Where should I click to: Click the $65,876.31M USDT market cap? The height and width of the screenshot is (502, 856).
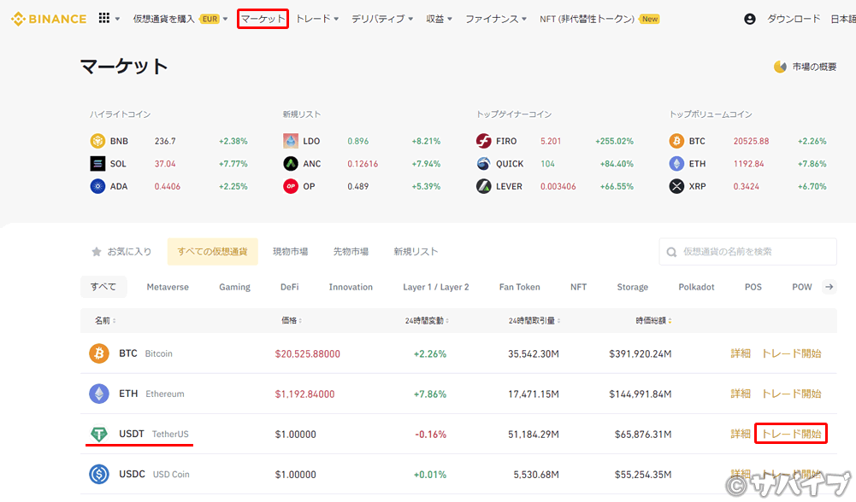pos(643,435)
